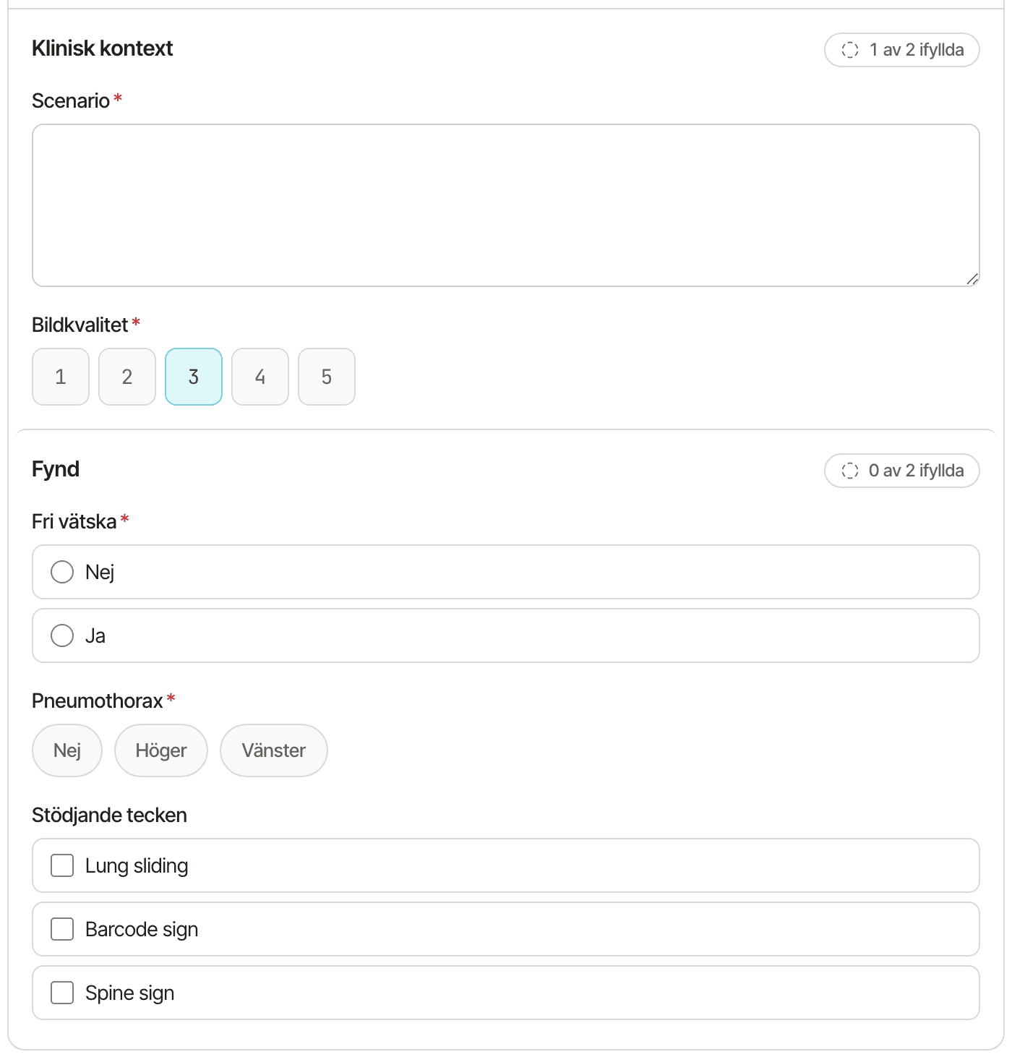The image size is (1012, 1057).
Task: Tick the Barcode sign checkbox
Action: point(62,929)
